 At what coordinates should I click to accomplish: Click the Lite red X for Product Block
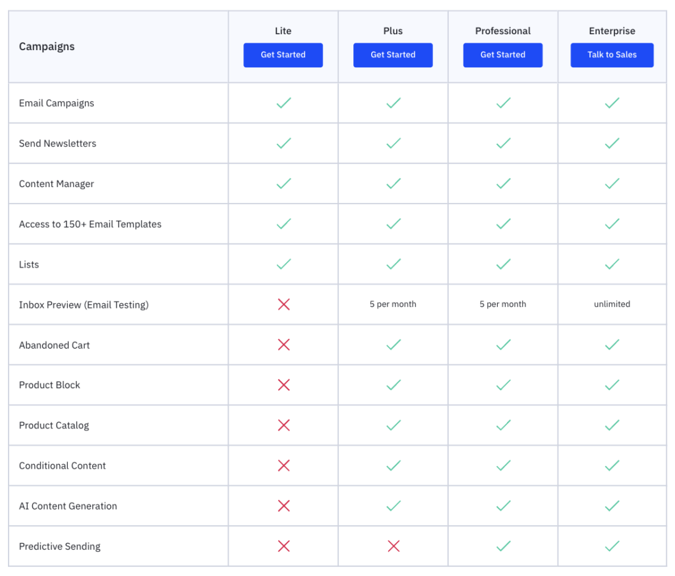point(283,385)
